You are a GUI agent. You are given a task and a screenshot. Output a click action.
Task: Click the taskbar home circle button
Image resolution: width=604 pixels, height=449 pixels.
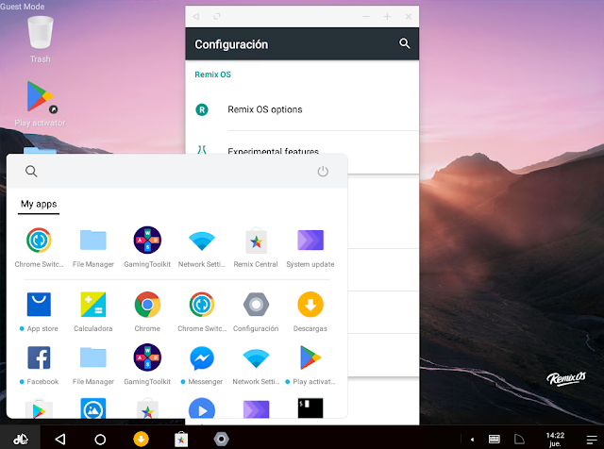(100, 439)
